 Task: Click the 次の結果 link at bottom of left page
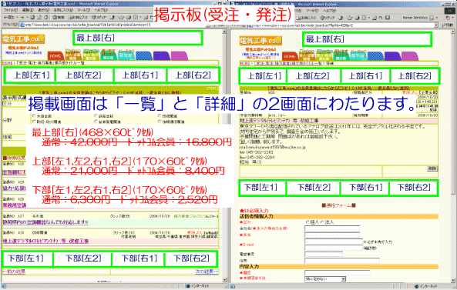tap(207, 272)
